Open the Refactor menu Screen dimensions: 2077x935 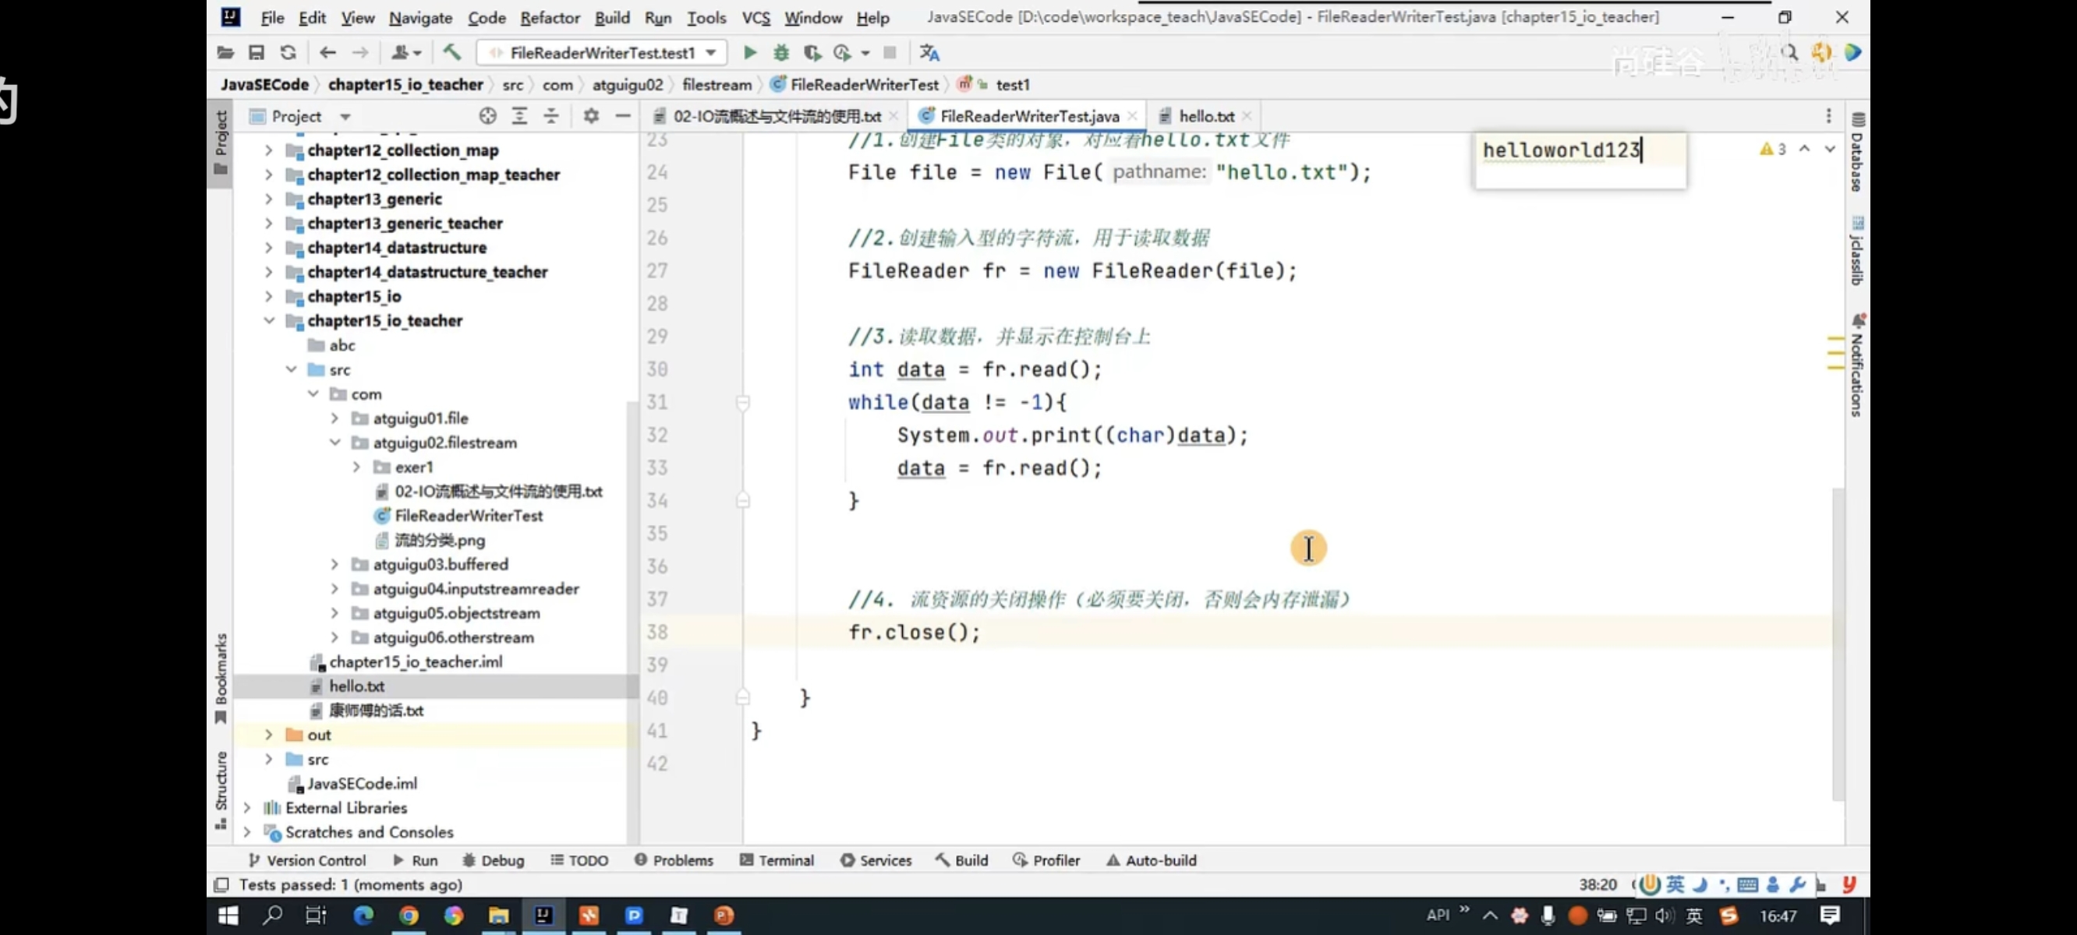549,17
